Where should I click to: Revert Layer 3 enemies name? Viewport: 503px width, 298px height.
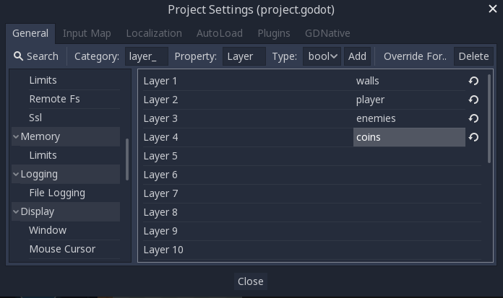click(473, 118)
